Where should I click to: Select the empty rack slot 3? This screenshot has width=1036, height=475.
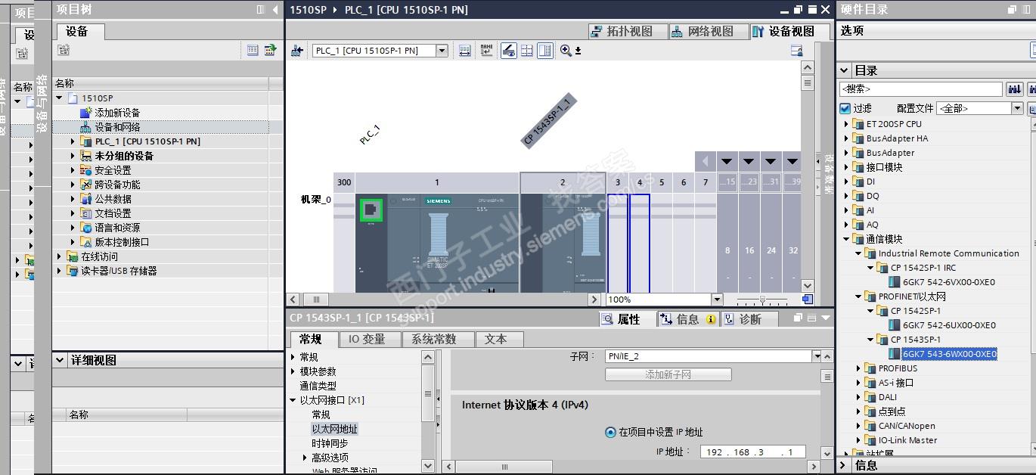[x=618, y=242]
